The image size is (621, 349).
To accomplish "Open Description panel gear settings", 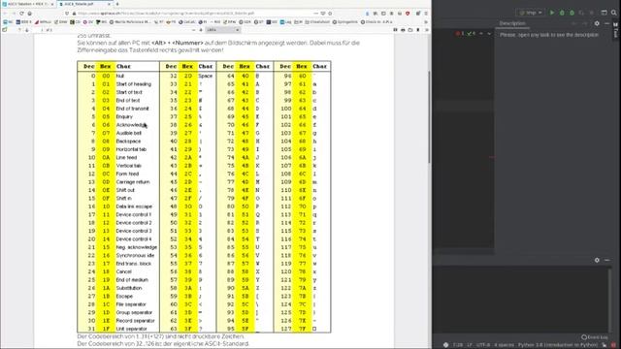I will point(597,23).
